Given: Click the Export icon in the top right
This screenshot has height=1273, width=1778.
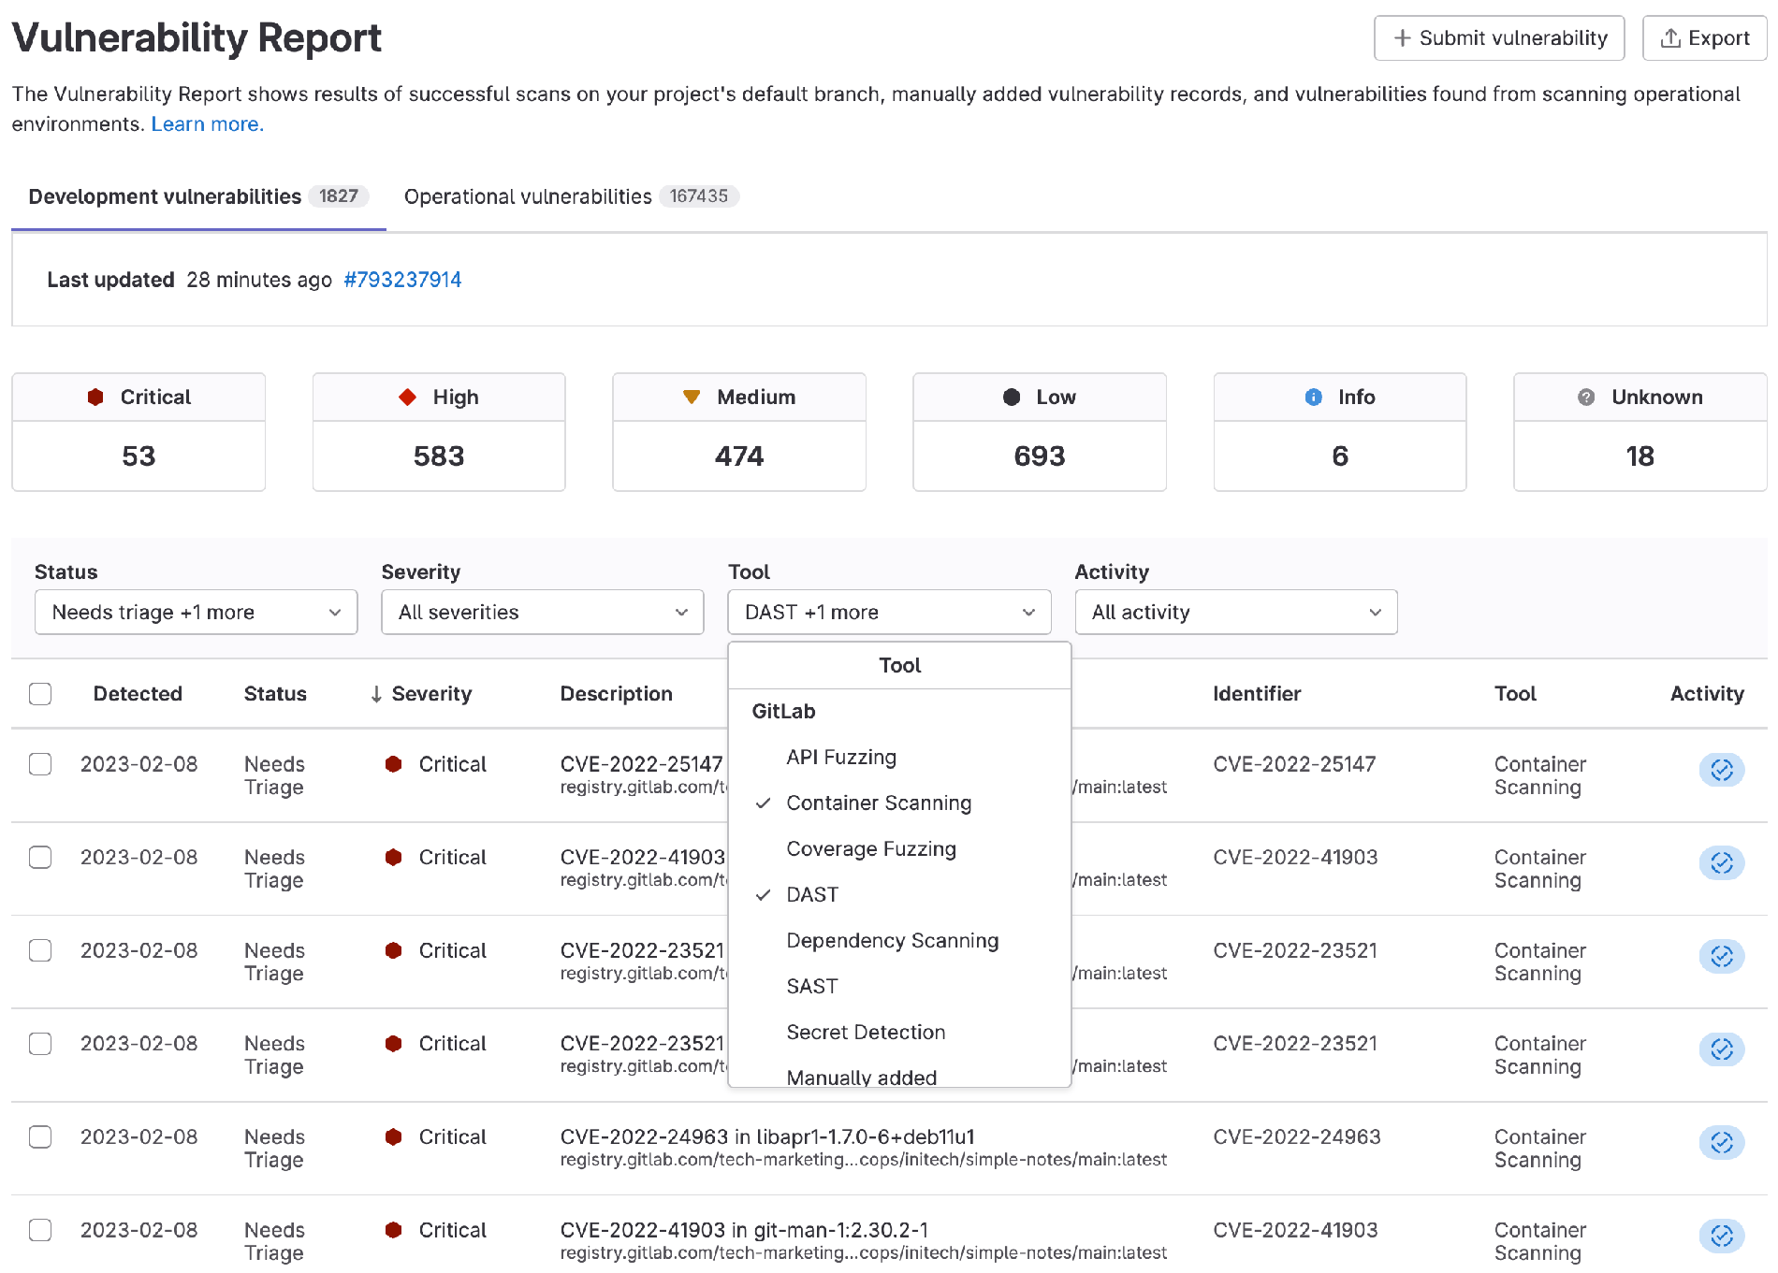Looking at the screenshot, I should point(1671,37).
